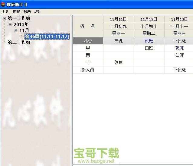Collapse the 第一工作组 tree node
The image size is (193, 166).
pos(5,18)
